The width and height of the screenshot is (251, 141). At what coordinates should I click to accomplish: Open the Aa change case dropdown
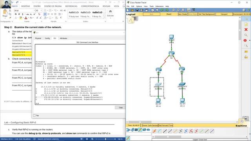pyautogui.click(x=31, y=18)
